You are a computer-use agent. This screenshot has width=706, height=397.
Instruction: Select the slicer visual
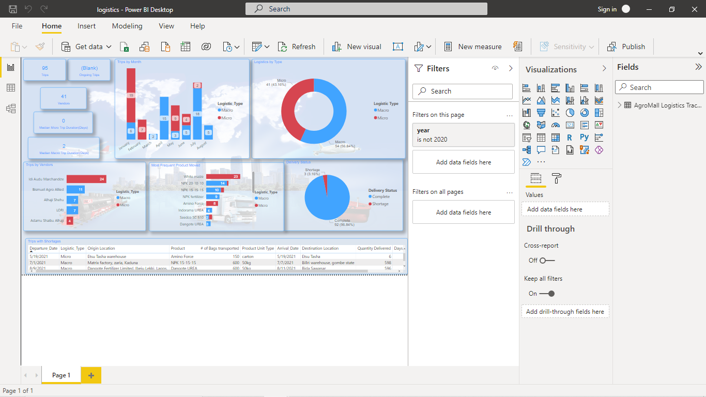point(527,138)
